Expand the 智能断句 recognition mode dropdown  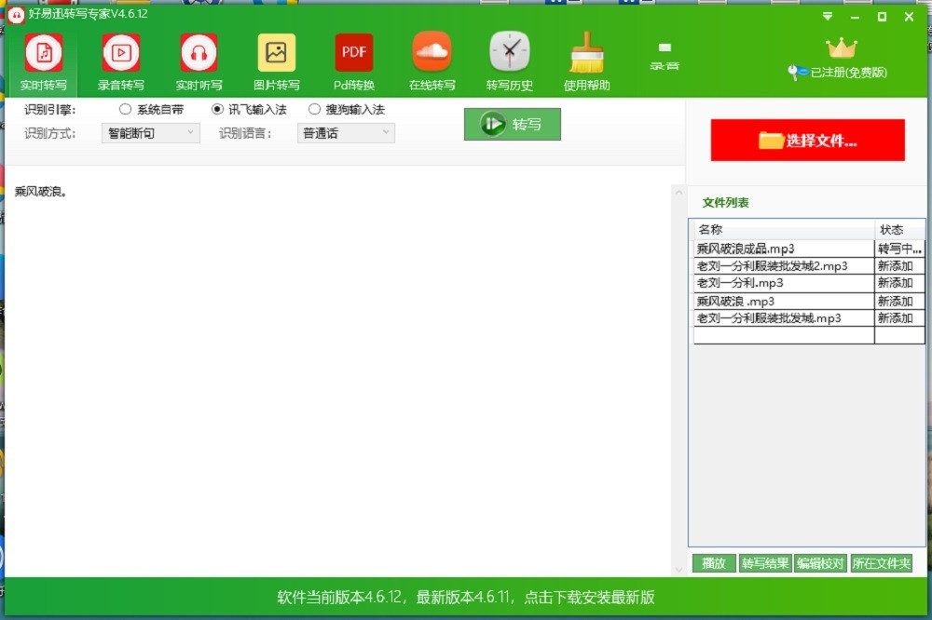point(150,133)
